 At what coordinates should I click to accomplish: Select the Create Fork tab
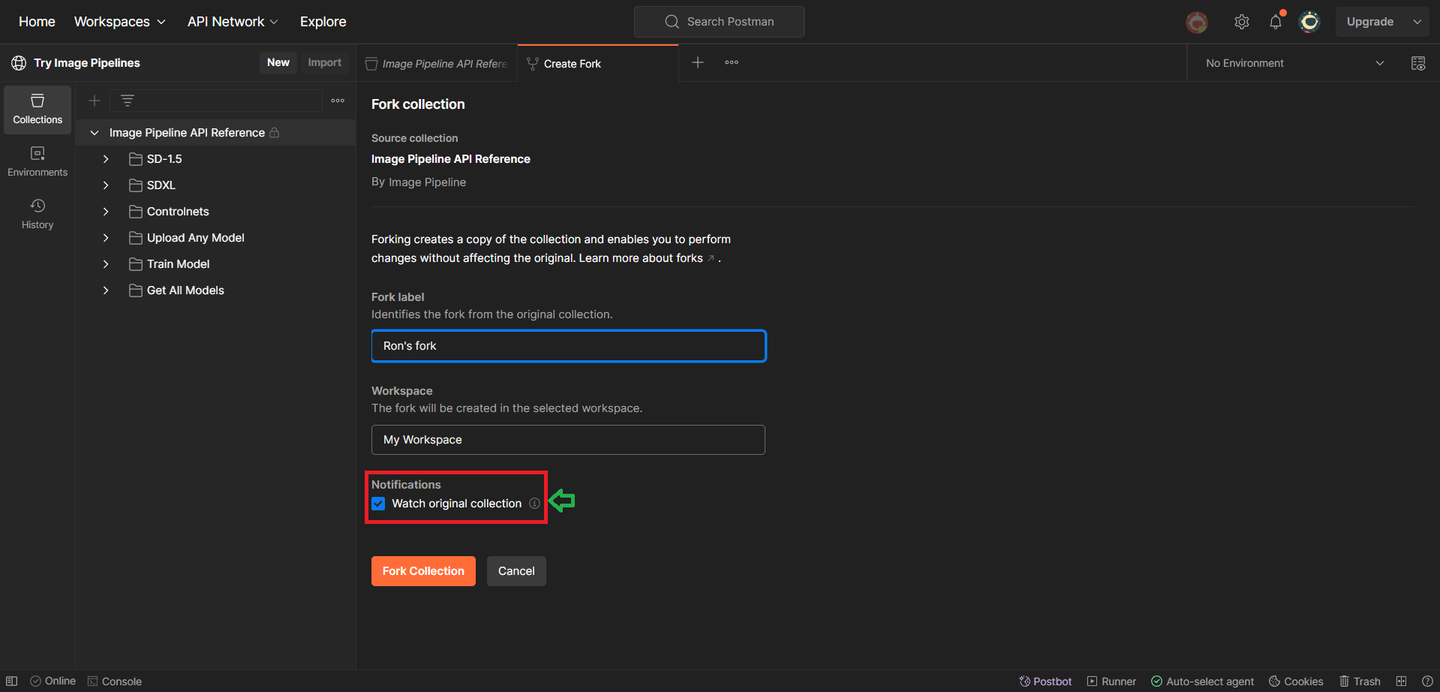point(598,64)
